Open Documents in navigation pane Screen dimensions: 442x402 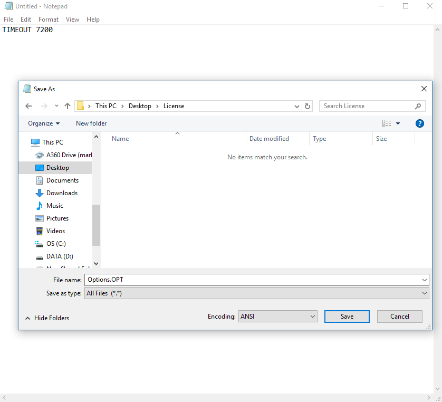[x=62, y=180]
